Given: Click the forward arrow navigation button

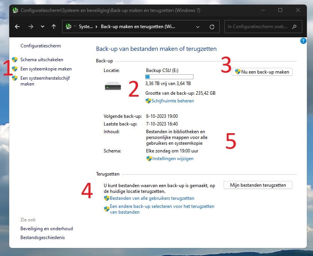Looking at the screenshot, I should [x=31, y=27].
